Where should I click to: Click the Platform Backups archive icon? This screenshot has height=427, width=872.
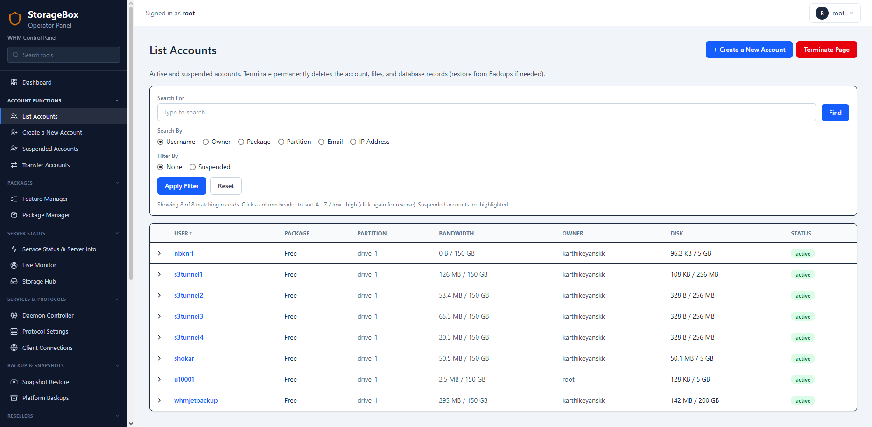pos(14,398)
